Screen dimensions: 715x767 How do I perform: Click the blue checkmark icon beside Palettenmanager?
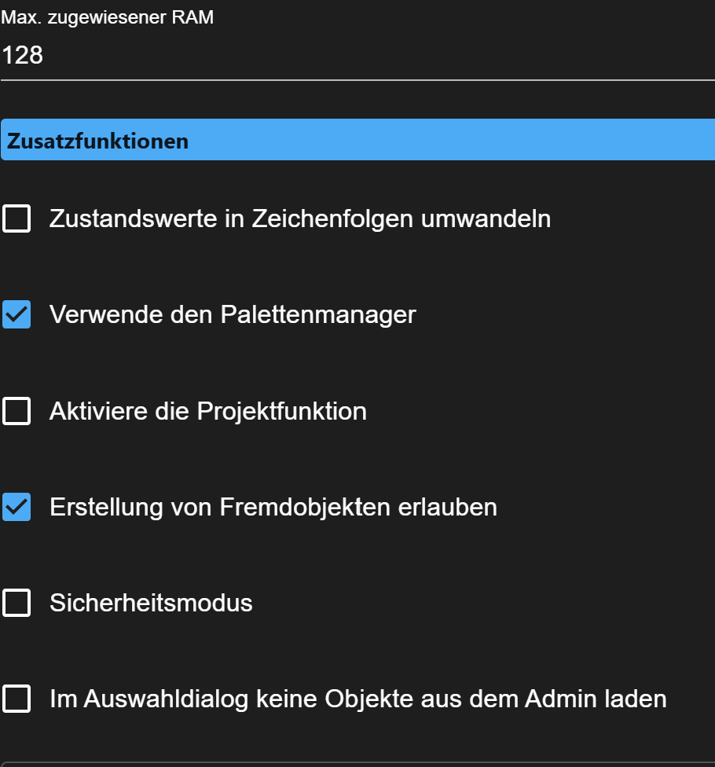[x=16, y=314]
